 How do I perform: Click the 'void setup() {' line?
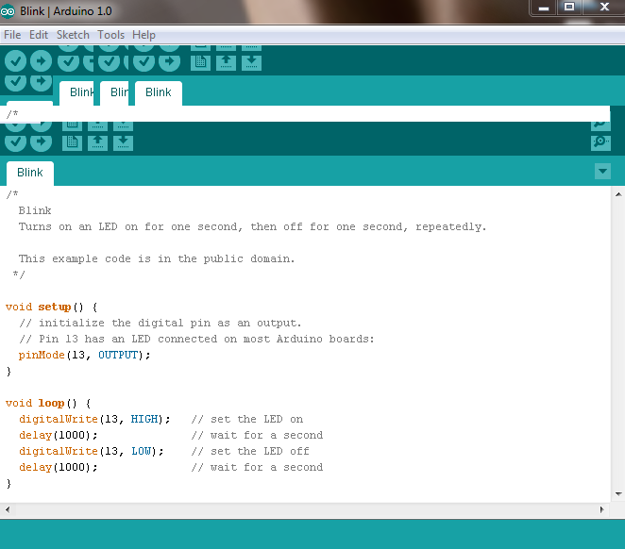point(51,308)
